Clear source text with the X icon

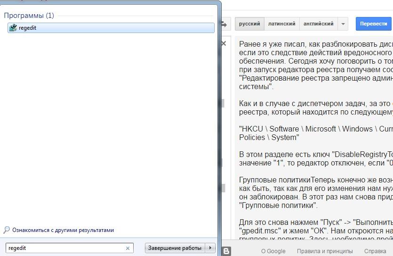coord(224,43)
